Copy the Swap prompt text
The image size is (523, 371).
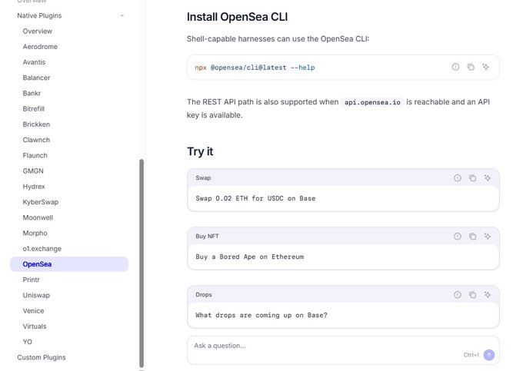[x=473, y=178]
